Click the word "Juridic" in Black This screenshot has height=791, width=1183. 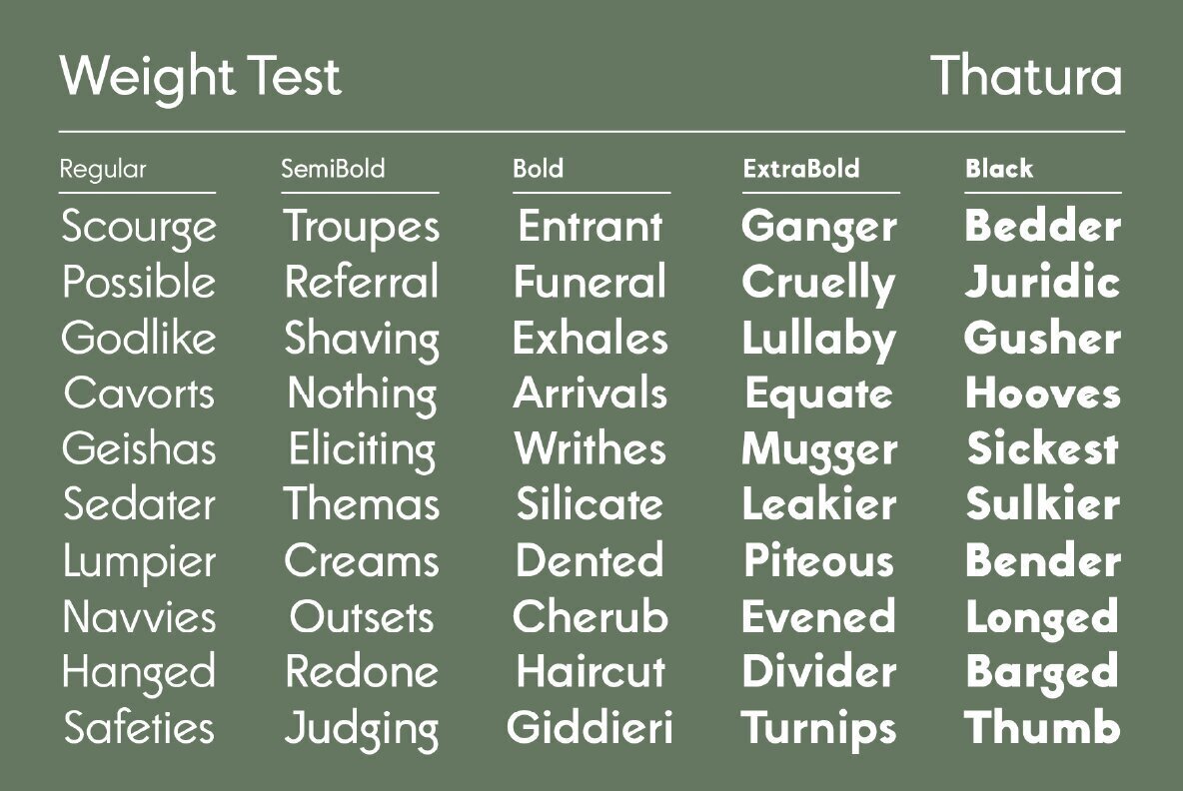pyautogui.click(x=1042, y=284)
